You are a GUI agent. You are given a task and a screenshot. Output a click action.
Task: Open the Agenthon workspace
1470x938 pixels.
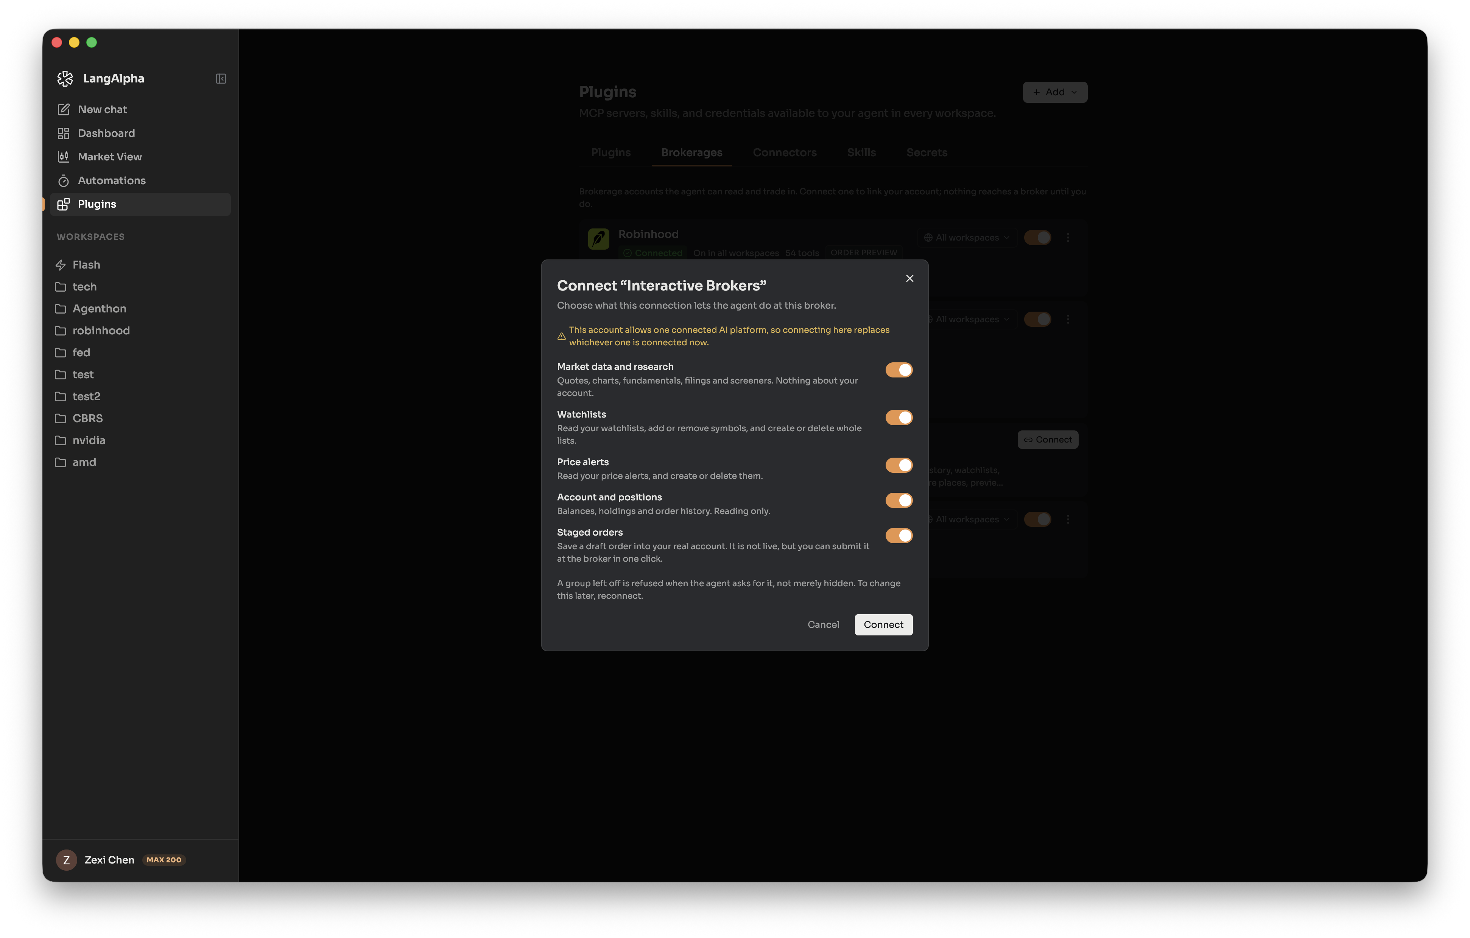140,309
